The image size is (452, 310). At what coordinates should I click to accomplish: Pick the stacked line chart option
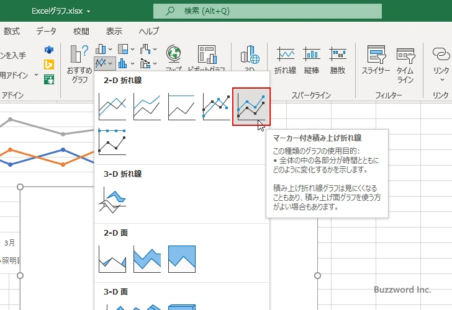147,107
